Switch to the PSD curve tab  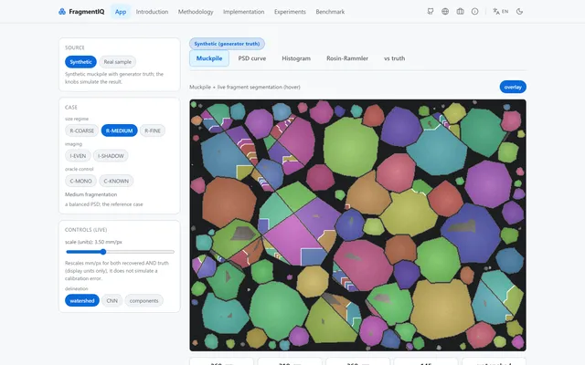point(252,58)
